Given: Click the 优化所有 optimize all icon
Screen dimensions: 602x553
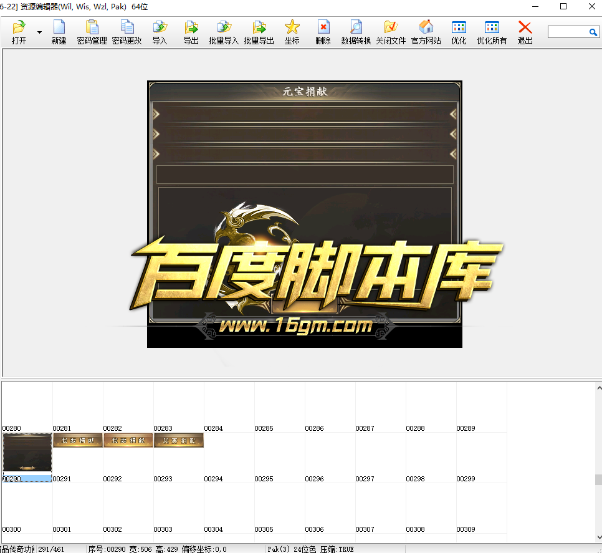Looking at the screenshot, I should point(492,32).
